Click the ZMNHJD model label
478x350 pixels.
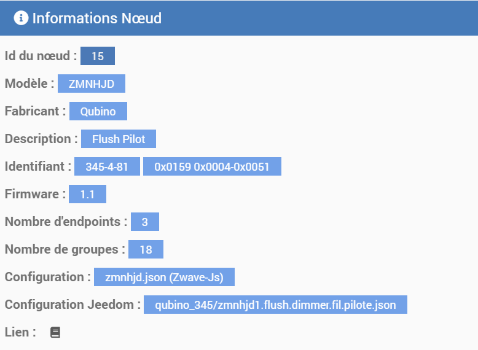click(92, 84)
